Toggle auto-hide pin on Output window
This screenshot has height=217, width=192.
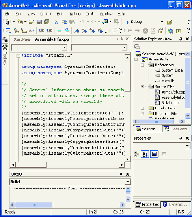[x=121, y=174]
